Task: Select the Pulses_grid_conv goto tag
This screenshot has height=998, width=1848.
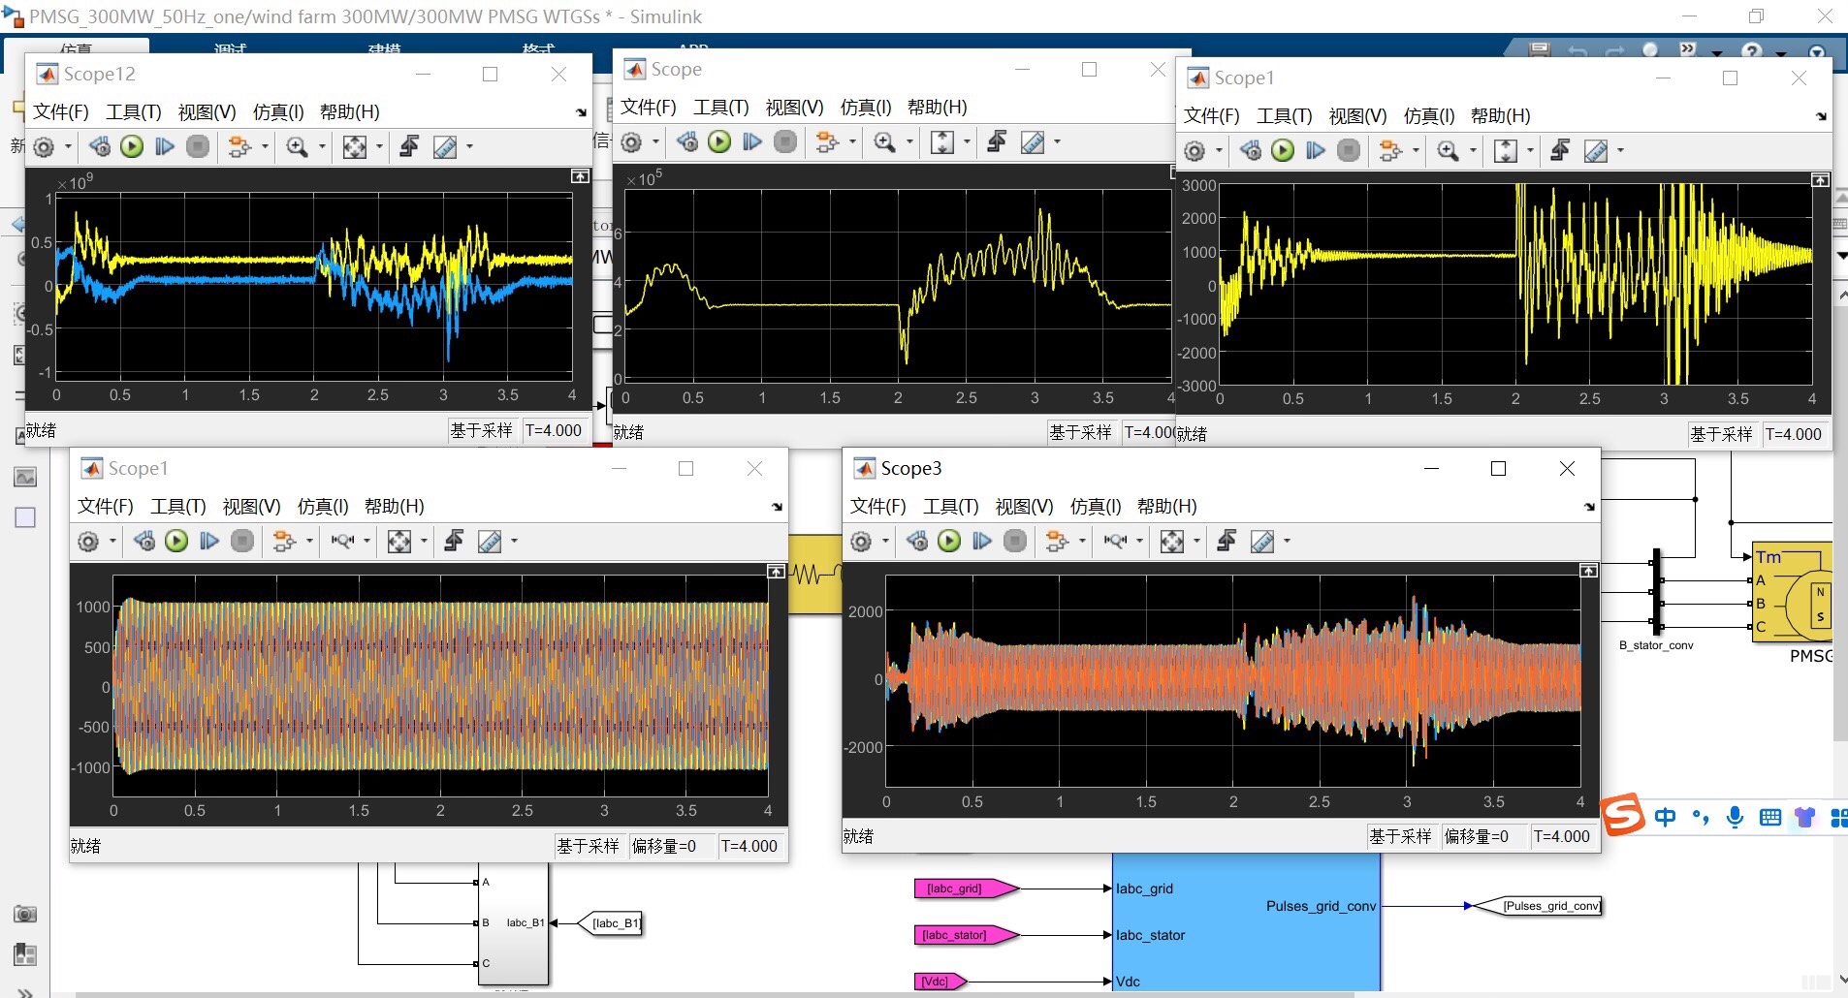Action: point(1539,906)
